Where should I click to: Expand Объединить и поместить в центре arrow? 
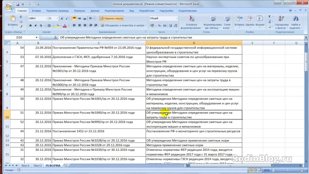click(x=146, y=26)
